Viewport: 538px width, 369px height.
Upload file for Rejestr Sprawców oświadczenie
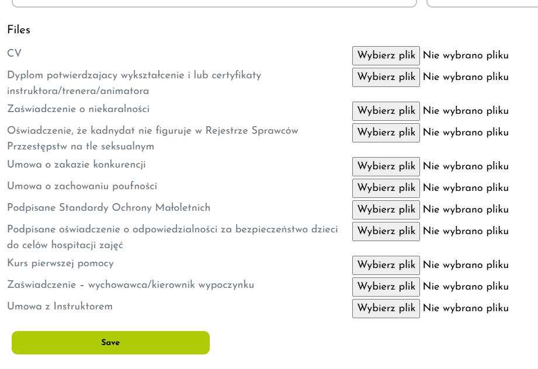tap(386, 133)
